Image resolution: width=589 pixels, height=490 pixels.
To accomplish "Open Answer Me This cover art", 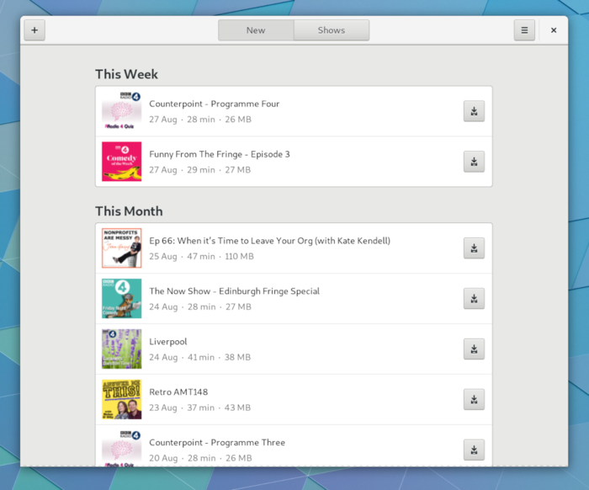I will 122,399.
